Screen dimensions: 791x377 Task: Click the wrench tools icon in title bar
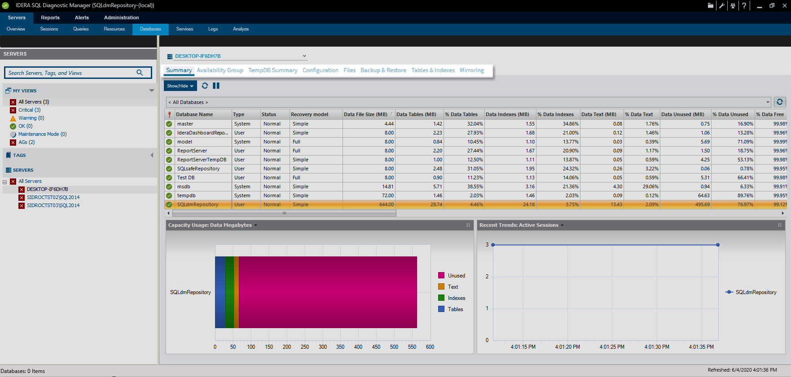(721, 6)
